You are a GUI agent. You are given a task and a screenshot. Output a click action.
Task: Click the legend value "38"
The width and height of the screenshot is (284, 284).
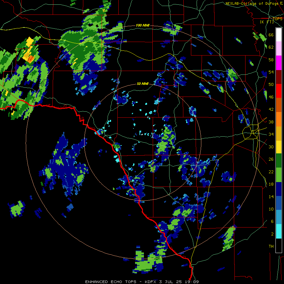(x=271, y=122)
